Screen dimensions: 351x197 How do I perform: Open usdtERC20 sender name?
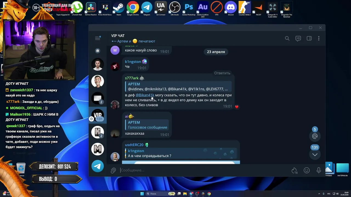click(x=134, y=145)
